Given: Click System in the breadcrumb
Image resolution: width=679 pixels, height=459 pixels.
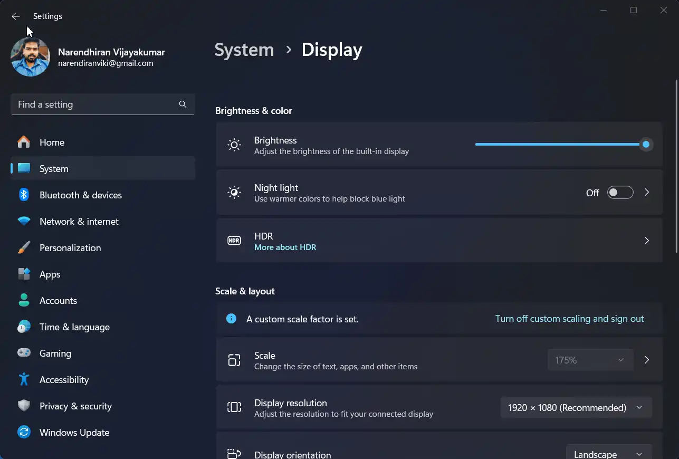Looking at the screenshot, I should [x=244, y=50].
